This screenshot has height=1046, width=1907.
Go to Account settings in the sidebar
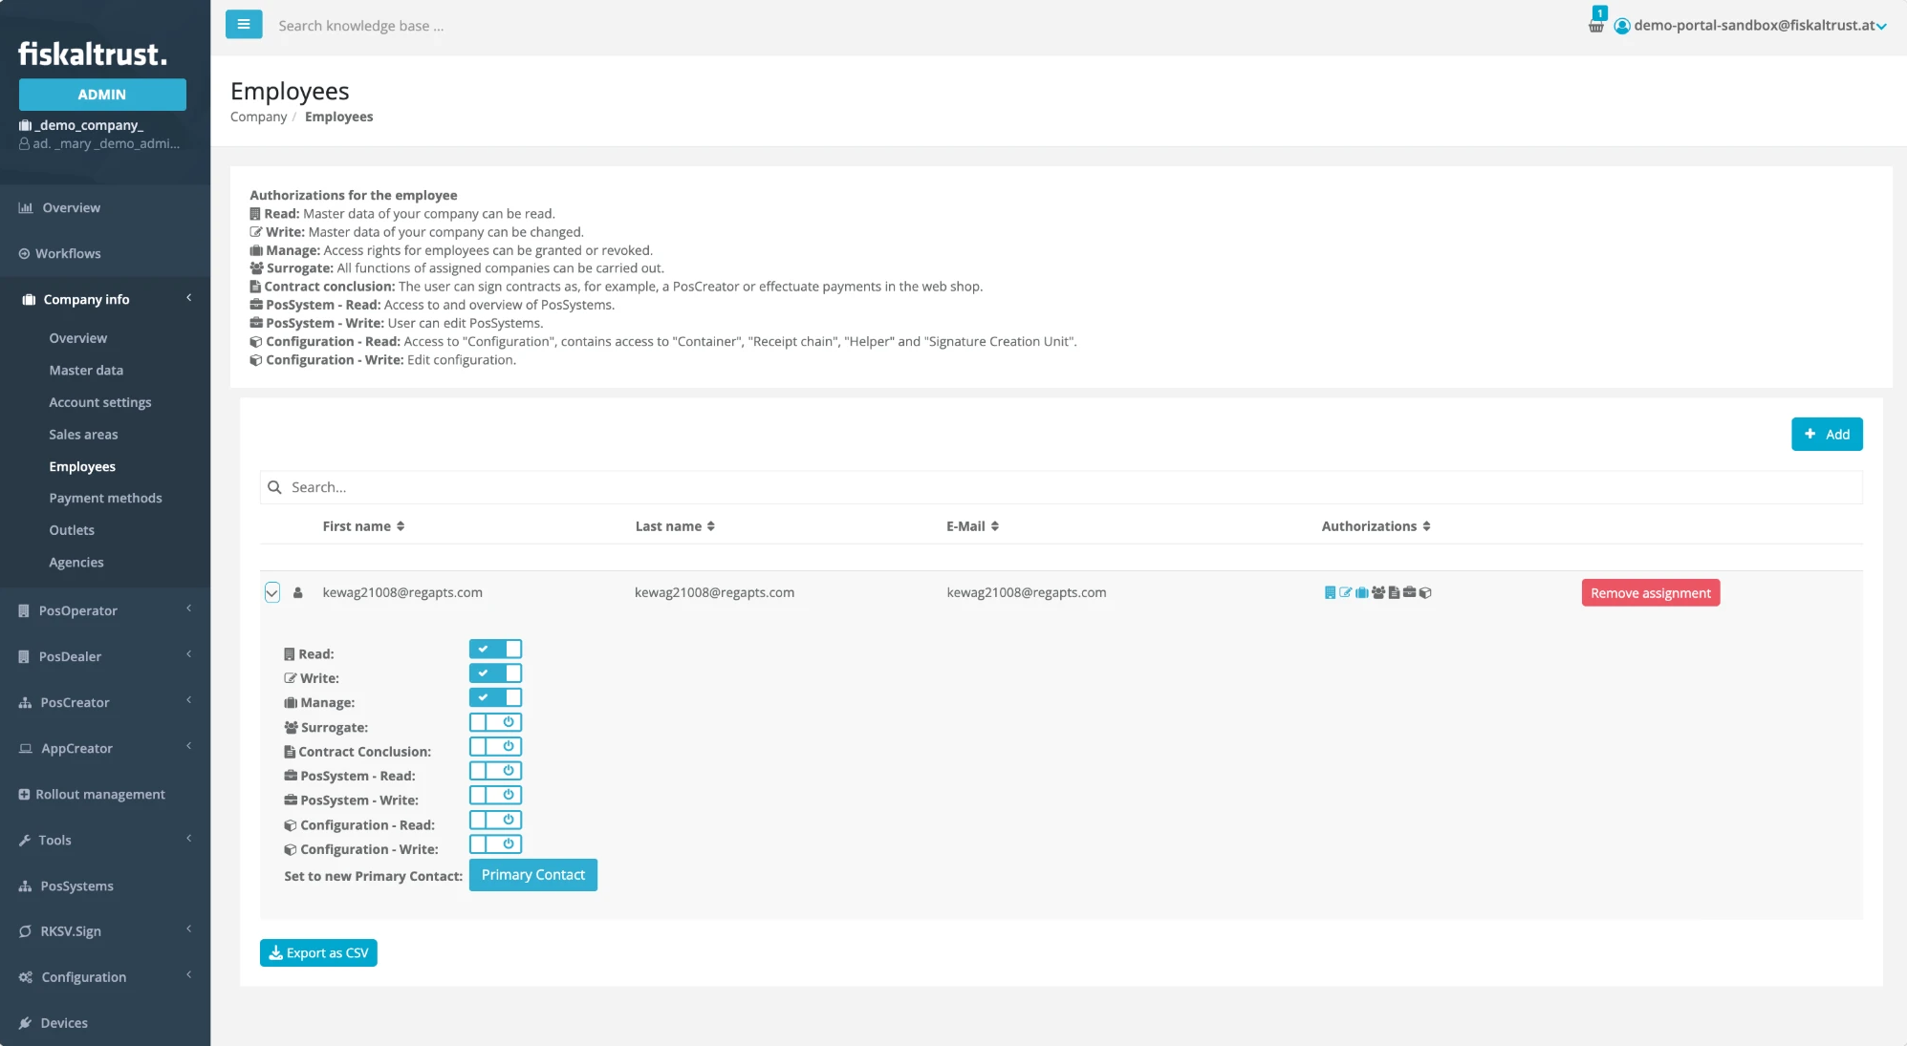(x=100, y=403)
